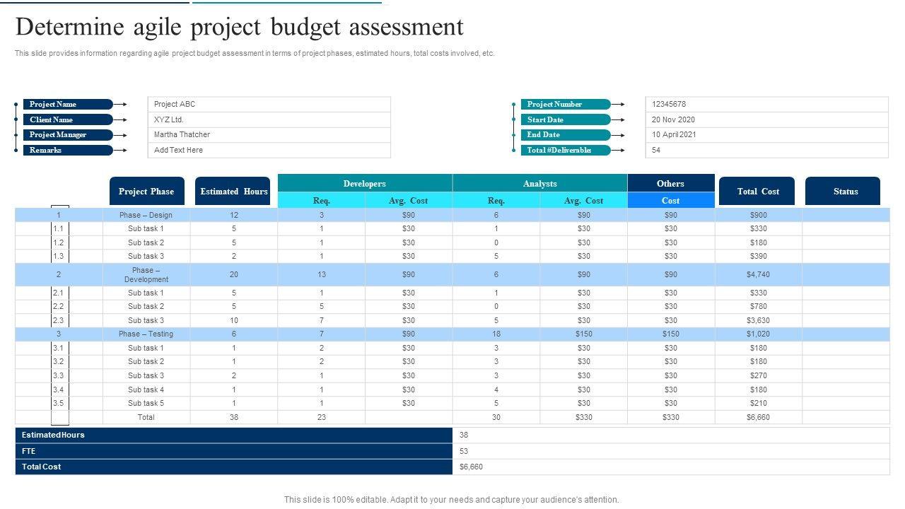The width and height of the screenshot is (905, 509).
Task: Click the 'Total Cost' column header
Action: (x=758, y=191)
